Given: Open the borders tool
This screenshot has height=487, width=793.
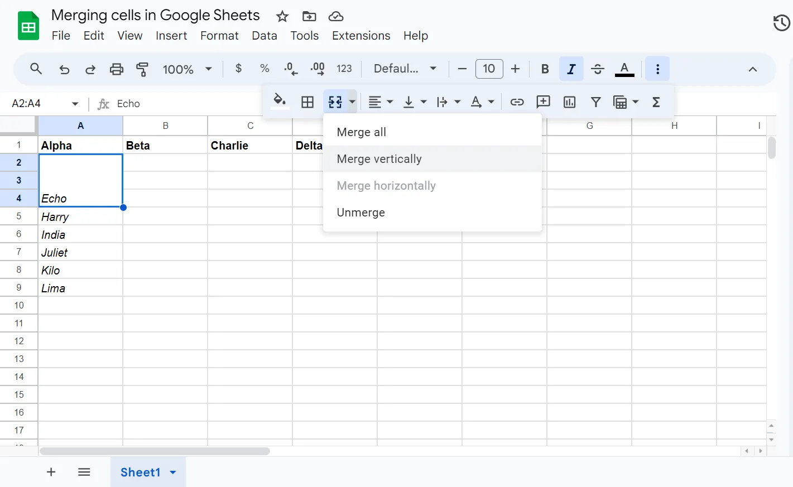Looking at the screenshot, I should pyautogui.click(x=307, y=102).
